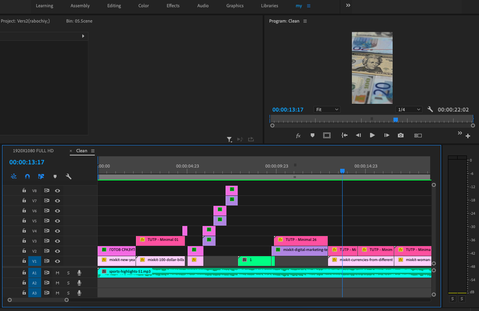479x311 pixels.
Task: Show more workspaces overflow chevron
Action: pyautogui.click(x=348, y=6)
